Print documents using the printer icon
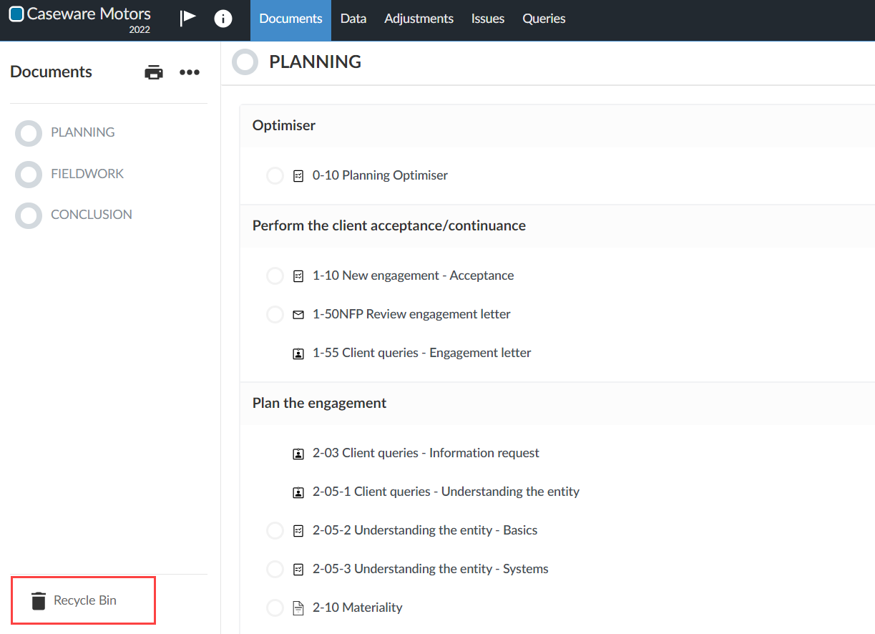This screenshot has height=634, width=875. [154, 72]
